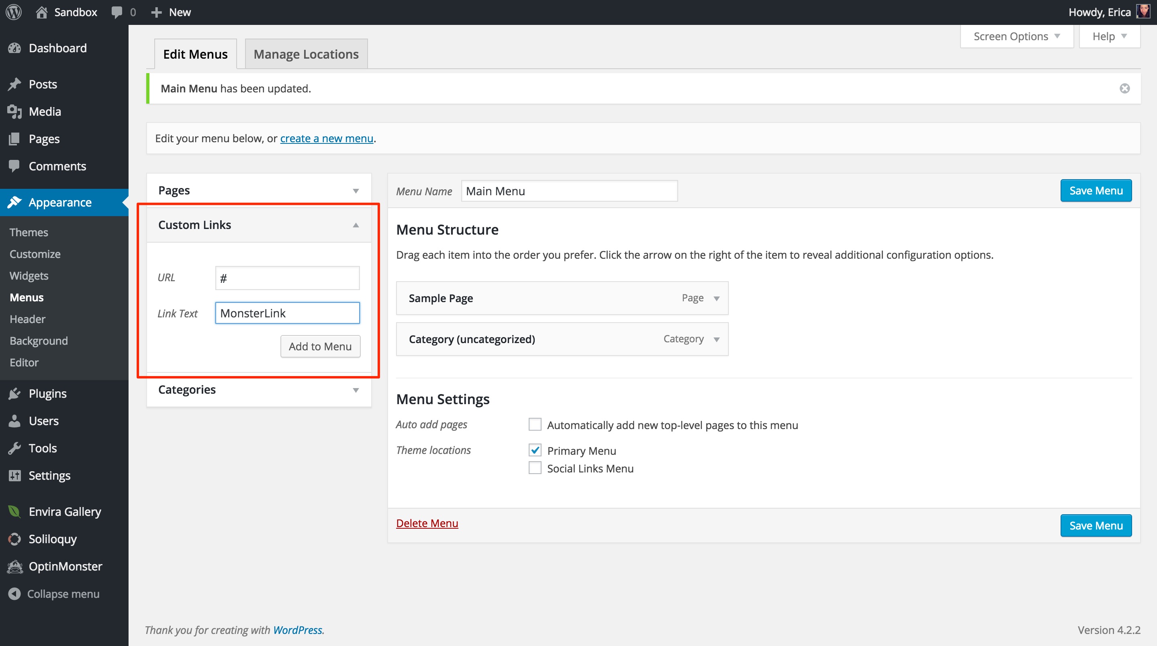1157x646 pixels.
Task: Click the Posts sidebar icon
Action: point(15,84)
